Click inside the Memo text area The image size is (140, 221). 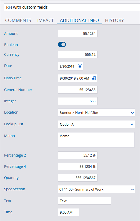(x=96, y=140)
